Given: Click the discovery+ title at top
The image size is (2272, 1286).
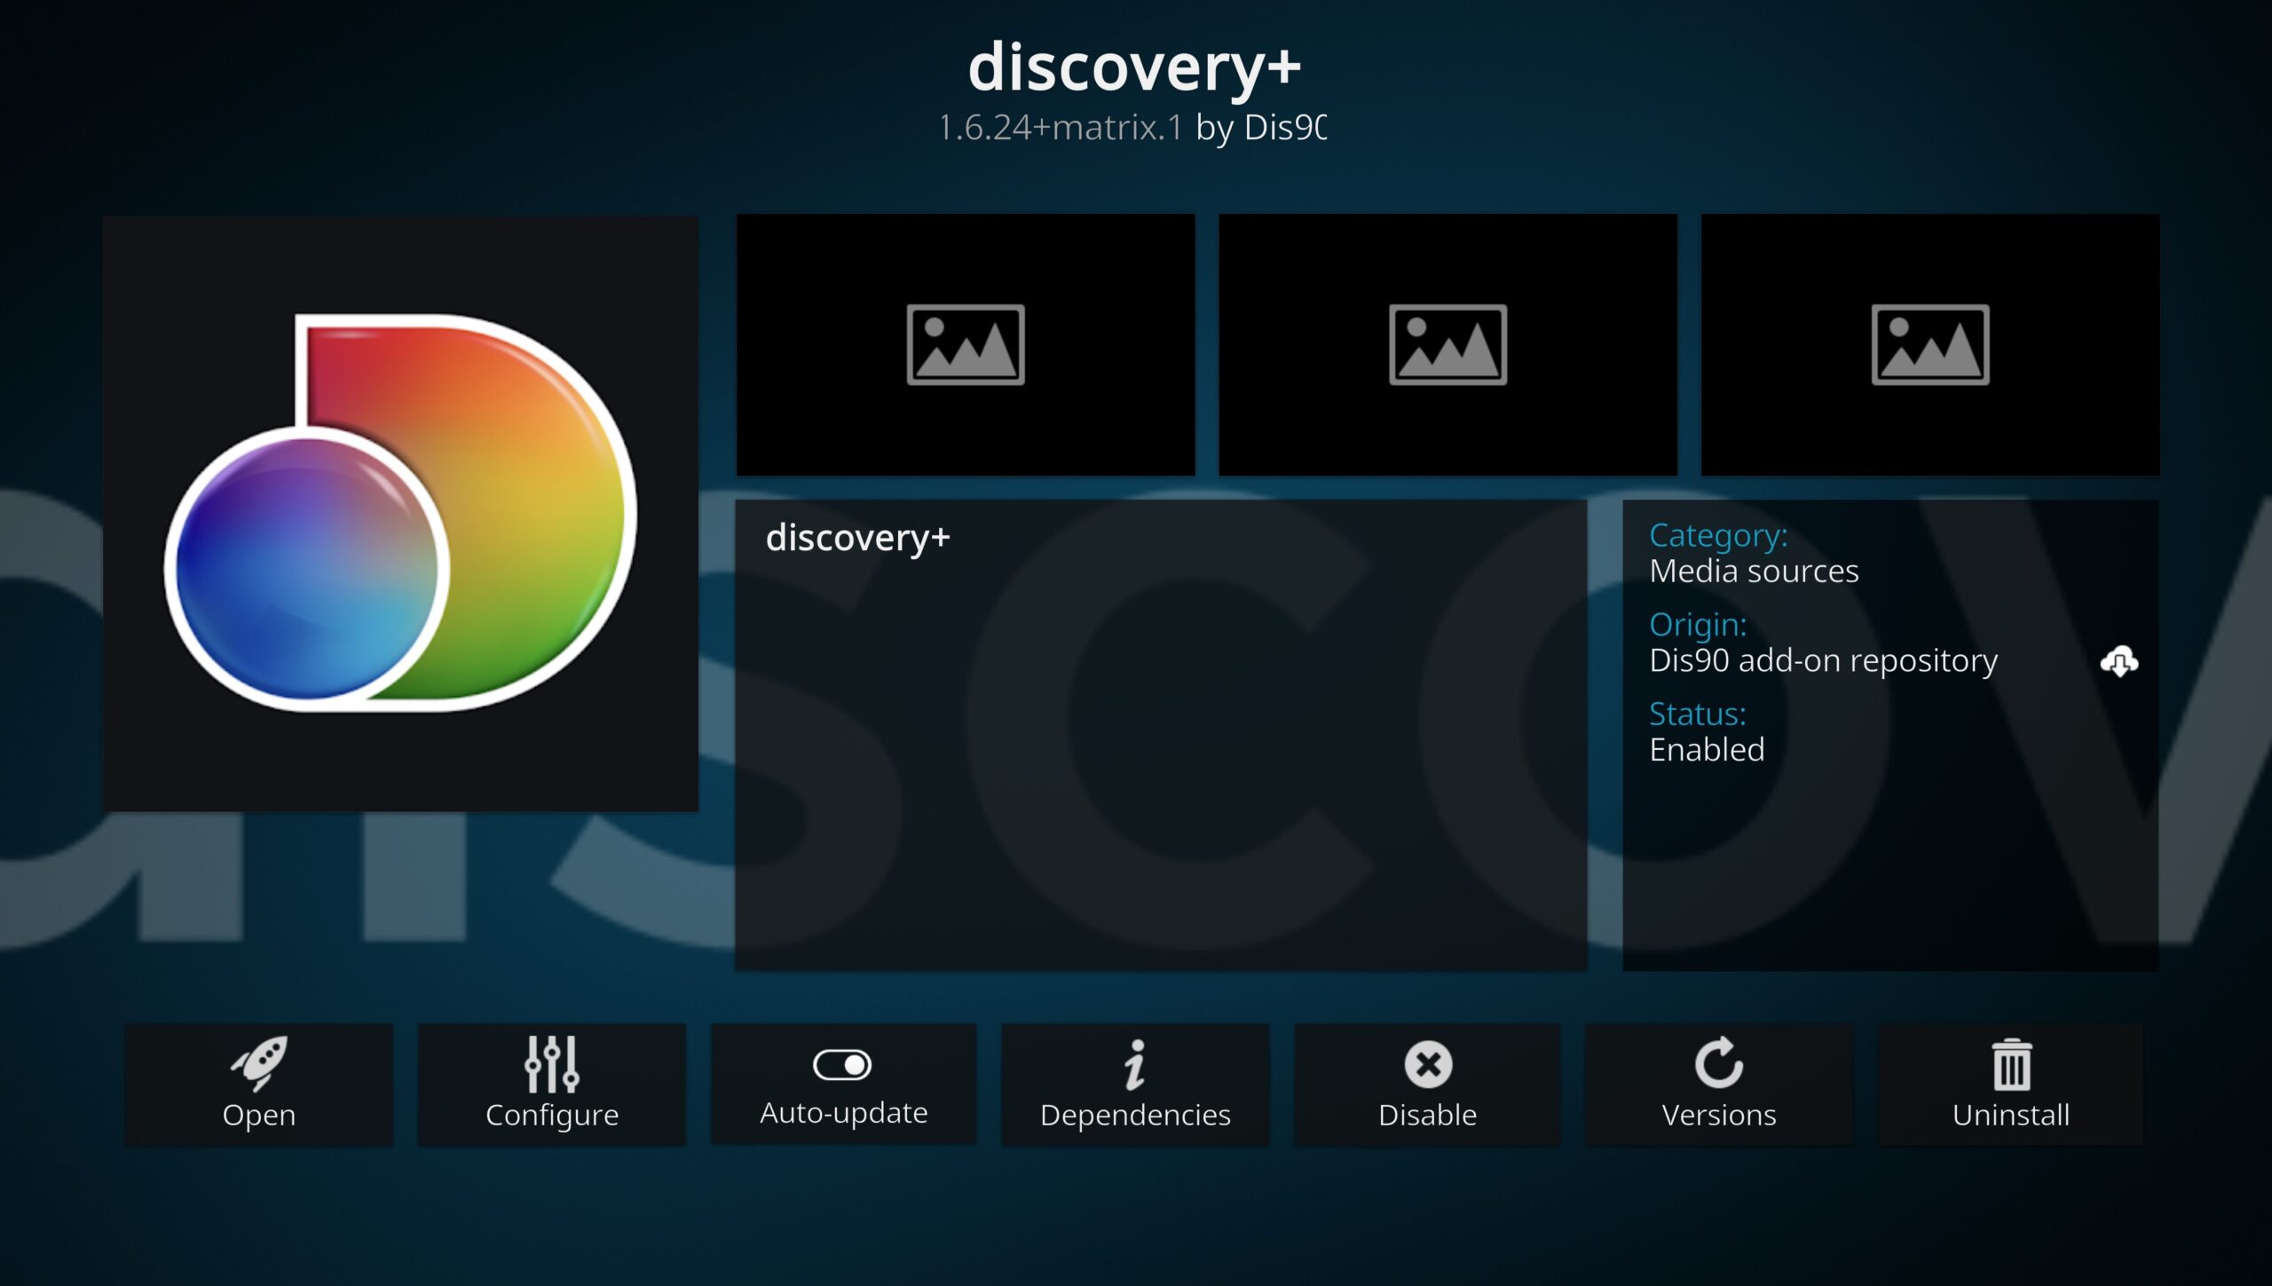Looking at the screenshot, I should pos(1134,69).
